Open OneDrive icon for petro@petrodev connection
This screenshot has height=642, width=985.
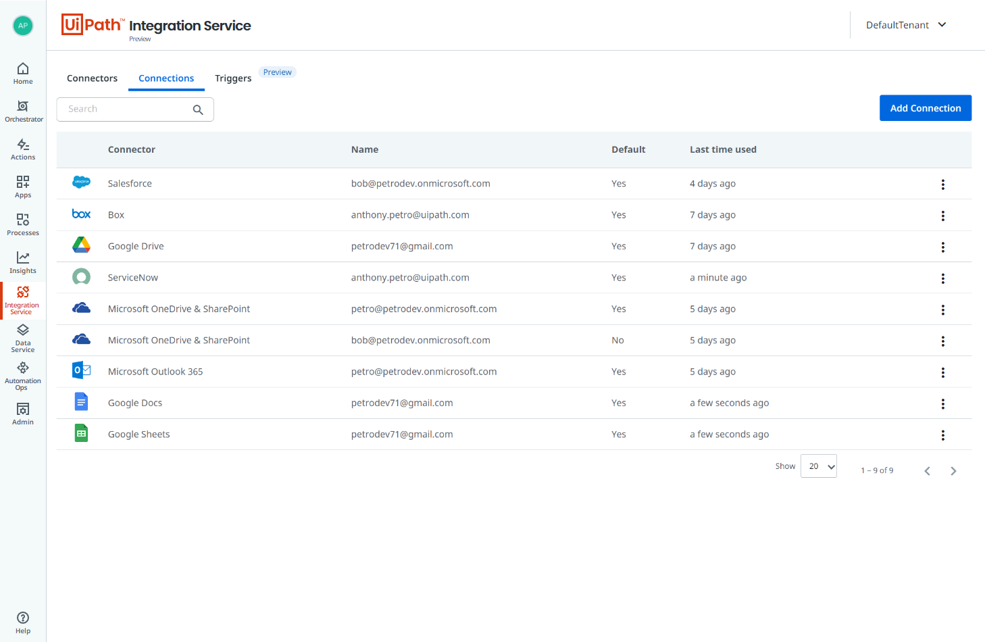(81, 308)
